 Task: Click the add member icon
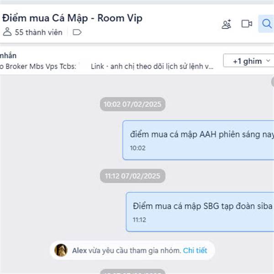(227, 24)
